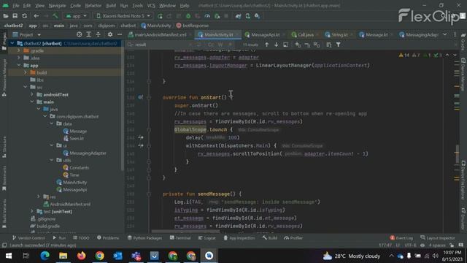Image resolution: width=467 pixels, height=263 pixels.
Task: Expand the .gradle folder
Action: (x=19, y=50)
